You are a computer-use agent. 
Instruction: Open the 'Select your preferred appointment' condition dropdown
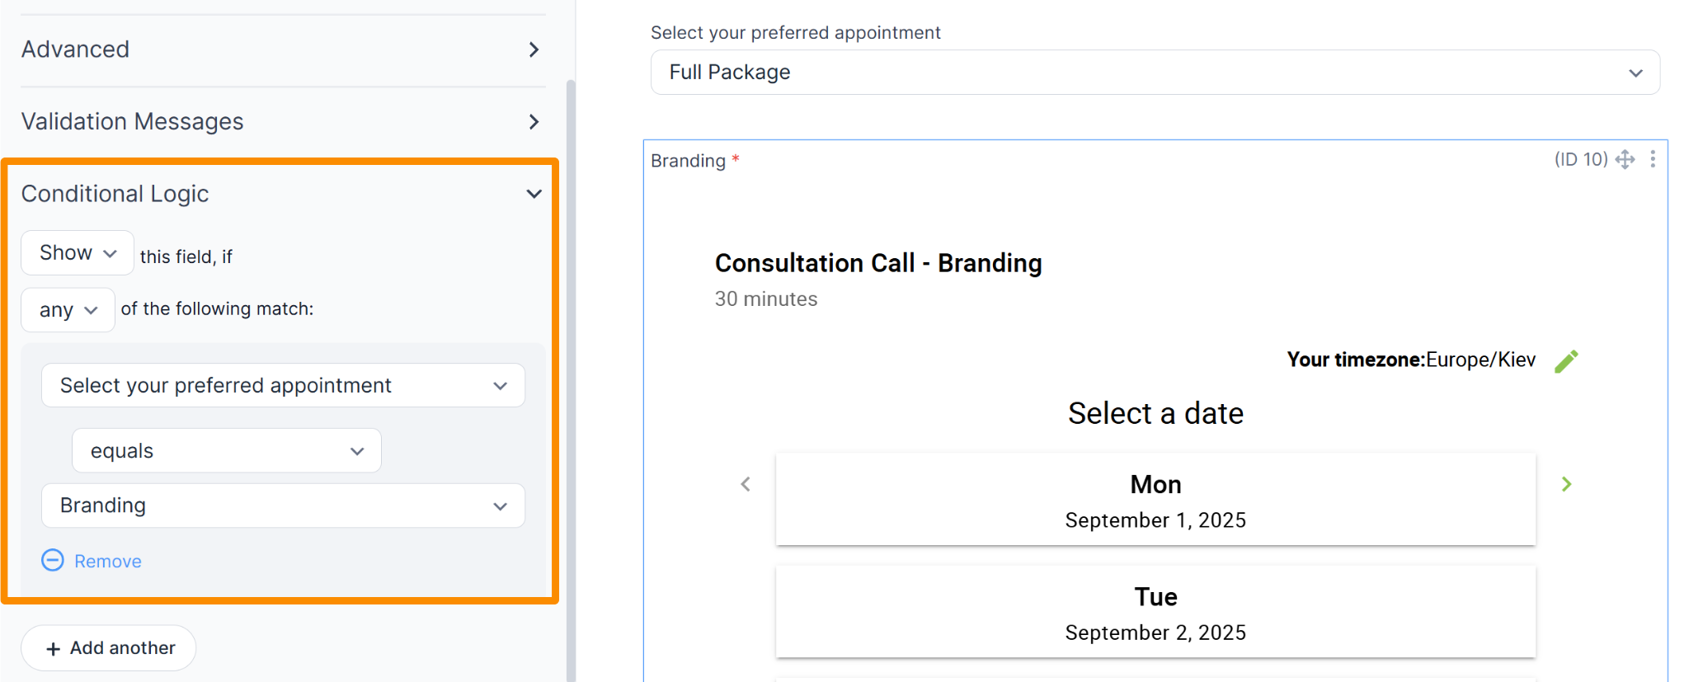[x=283, y=385]
